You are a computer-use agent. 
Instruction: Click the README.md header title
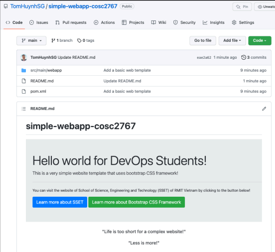click(42, 109)
